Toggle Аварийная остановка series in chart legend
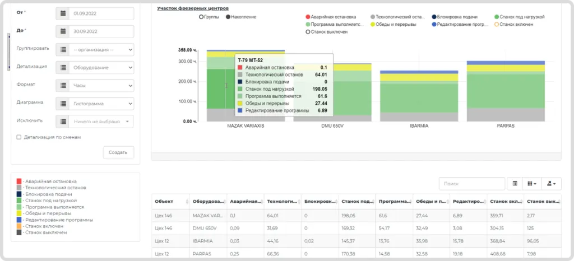This screenshot has width=574, height=261. 330,17
